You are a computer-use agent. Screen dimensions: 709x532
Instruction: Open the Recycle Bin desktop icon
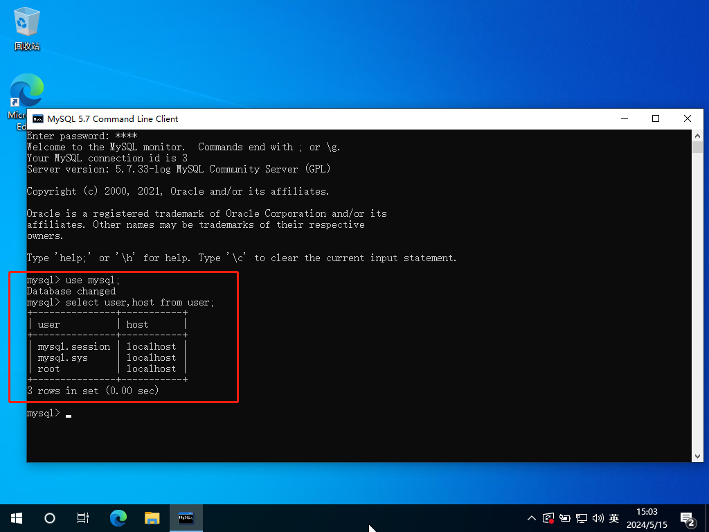point(27,28)
